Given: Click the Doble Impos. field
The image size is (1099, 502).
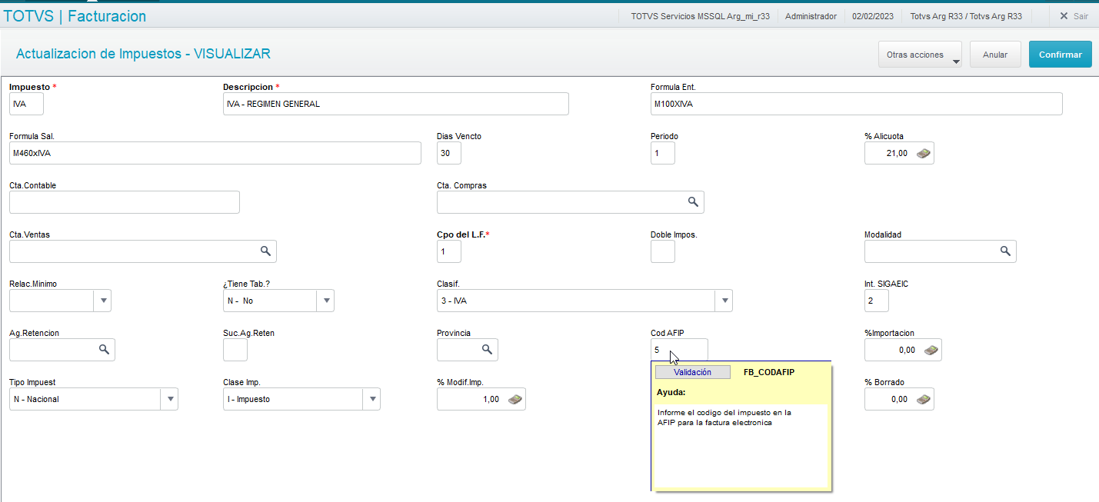Looking at the screenshot, I should pyautogui.click(x=663, y=251).
